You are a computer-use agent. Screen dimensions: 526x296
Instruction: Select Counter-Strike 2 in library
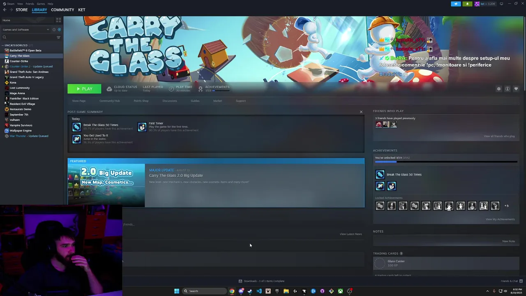point(31,67)
